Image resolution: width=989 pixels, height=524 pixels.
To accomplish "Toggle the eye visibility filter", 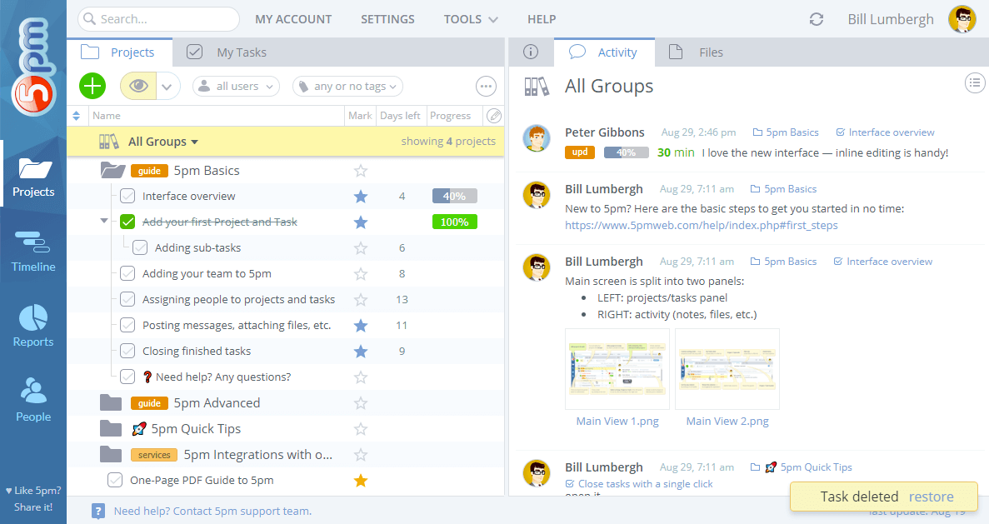I will [137, 86].
